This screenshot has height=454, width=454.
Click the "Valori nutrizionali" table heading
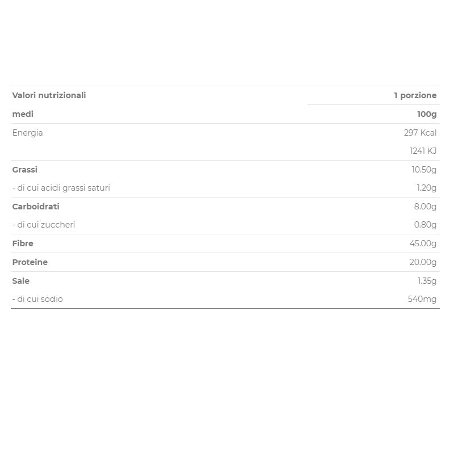49,95
